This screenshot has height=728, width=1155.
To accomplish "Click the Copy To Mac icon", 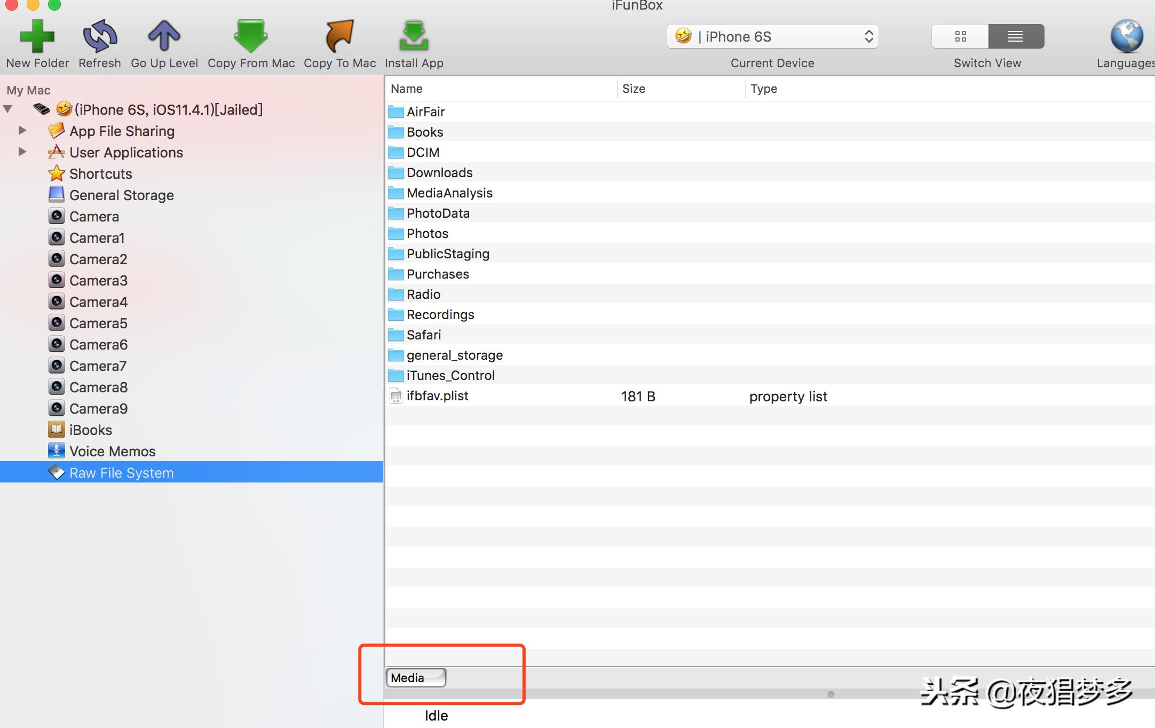I will (x=339, y=36).
